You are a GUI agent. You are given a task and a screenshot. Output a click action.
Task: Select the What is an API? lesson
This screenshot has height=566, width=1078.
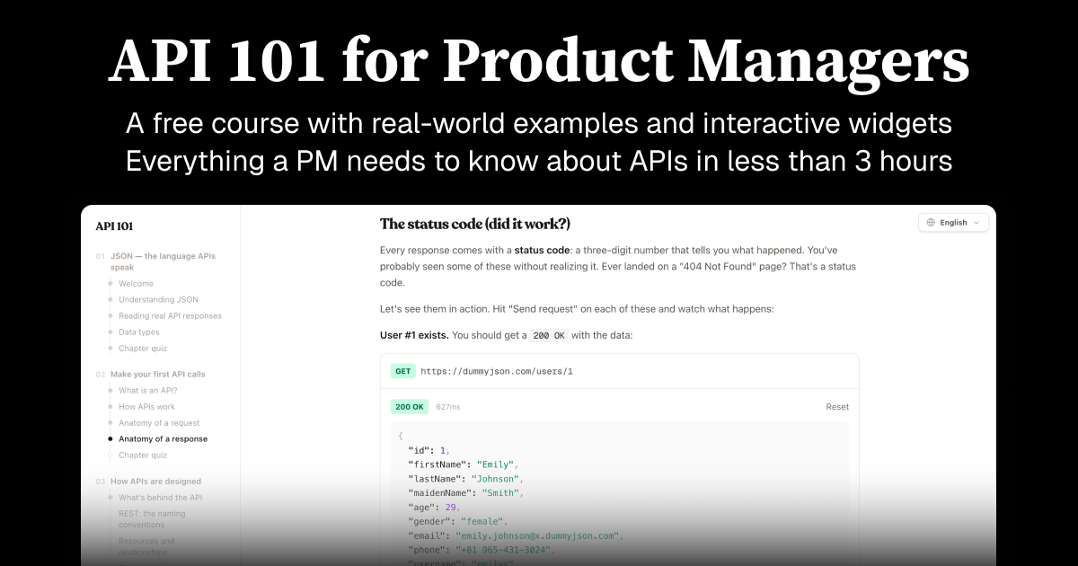(x=147, y=390)
